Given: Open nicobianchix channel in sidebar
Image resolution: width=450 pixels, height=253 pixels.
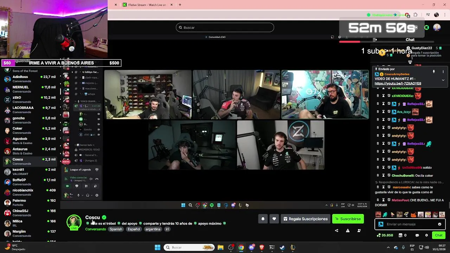Looking at the screenshot, I should coord(30,192).
